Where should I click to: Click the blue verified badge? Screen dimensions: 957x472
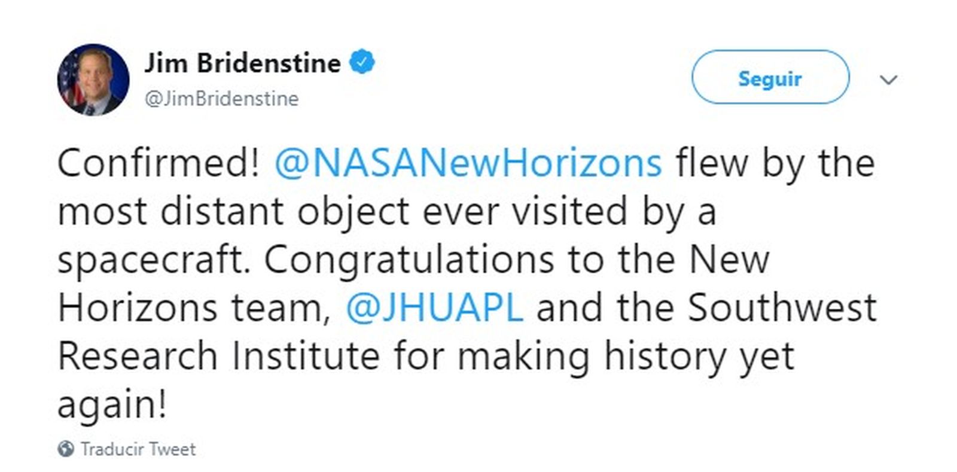[x=362, y=62]
